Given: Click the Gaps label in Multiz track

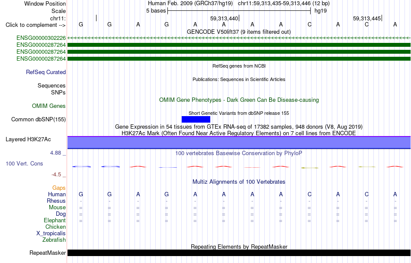Looking at the screenshot, I should pyautogui.click(x=59, y=188).
